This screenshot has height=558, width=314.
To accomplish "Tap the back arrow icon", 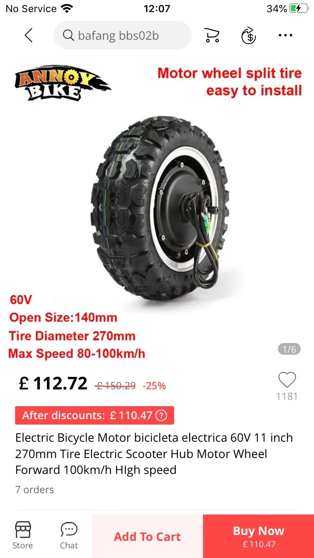I will pyautogui.click(x=28, y=35).
